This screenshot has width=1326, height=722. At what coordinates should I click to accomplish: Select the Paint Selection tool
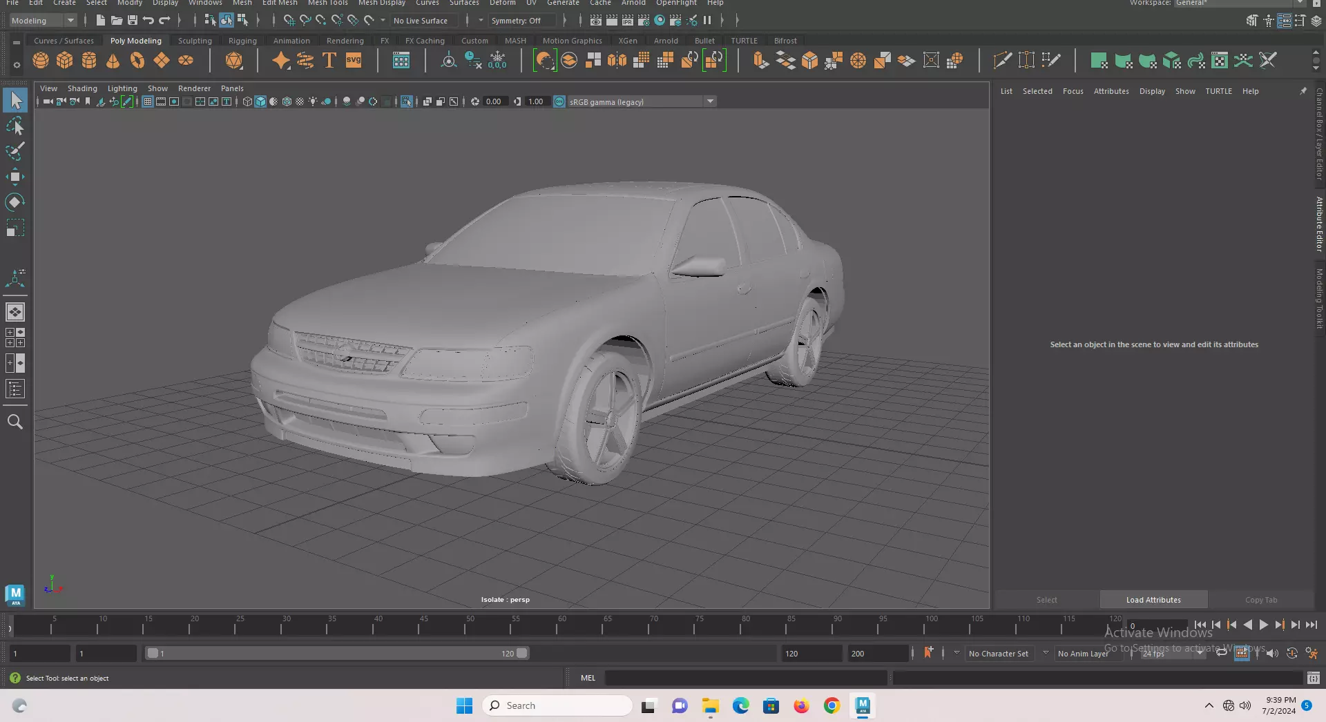(15, 152)
